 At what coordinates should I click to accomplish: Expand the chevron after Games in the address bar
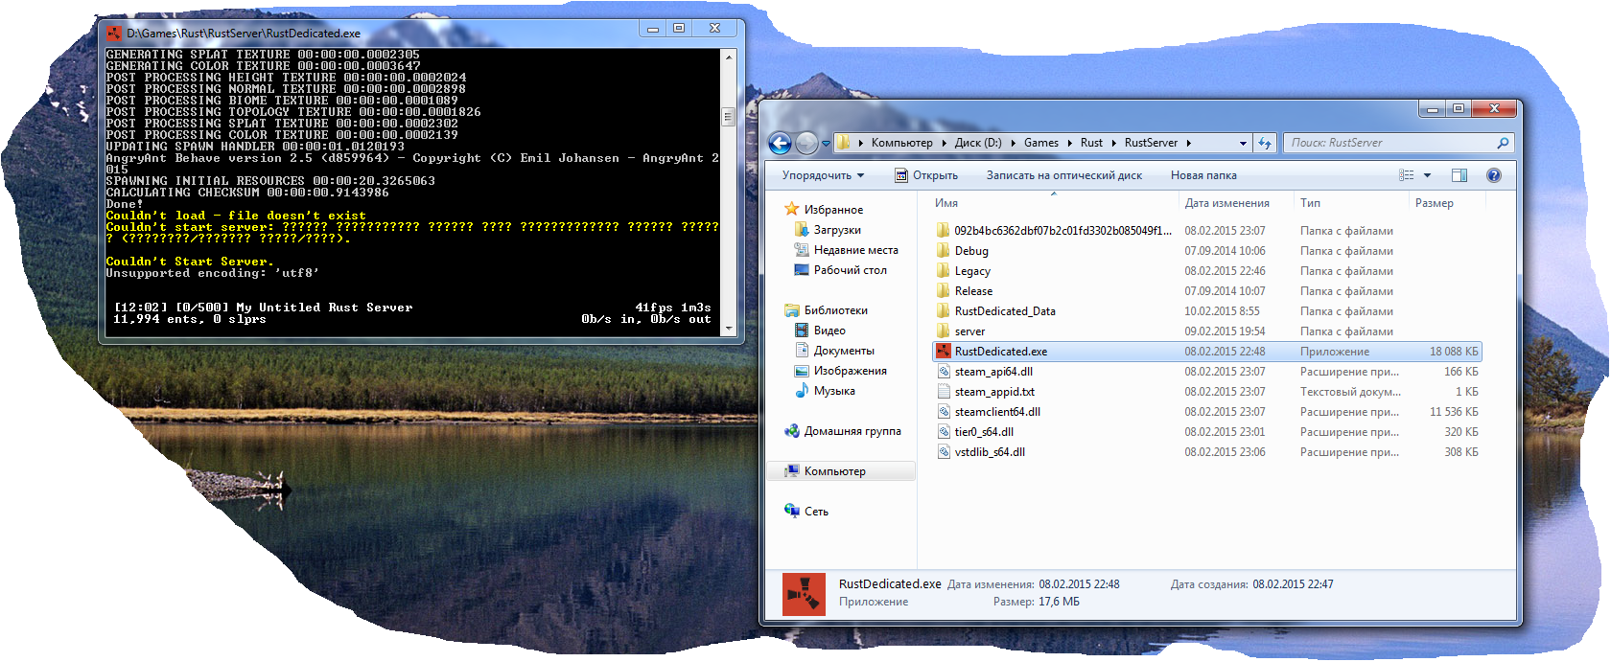point(1069,143)
